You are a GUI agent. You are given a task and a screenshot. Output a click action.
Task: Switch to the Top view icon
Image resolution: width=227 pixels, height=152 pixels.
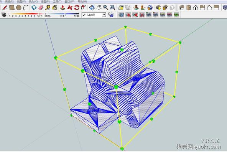(x=189, y=8)
